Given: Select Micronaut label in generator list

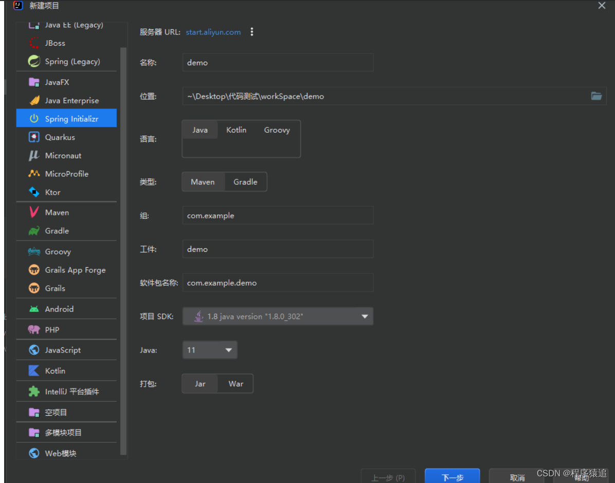Looking at the screenshot, I should (x=63, y=156).
